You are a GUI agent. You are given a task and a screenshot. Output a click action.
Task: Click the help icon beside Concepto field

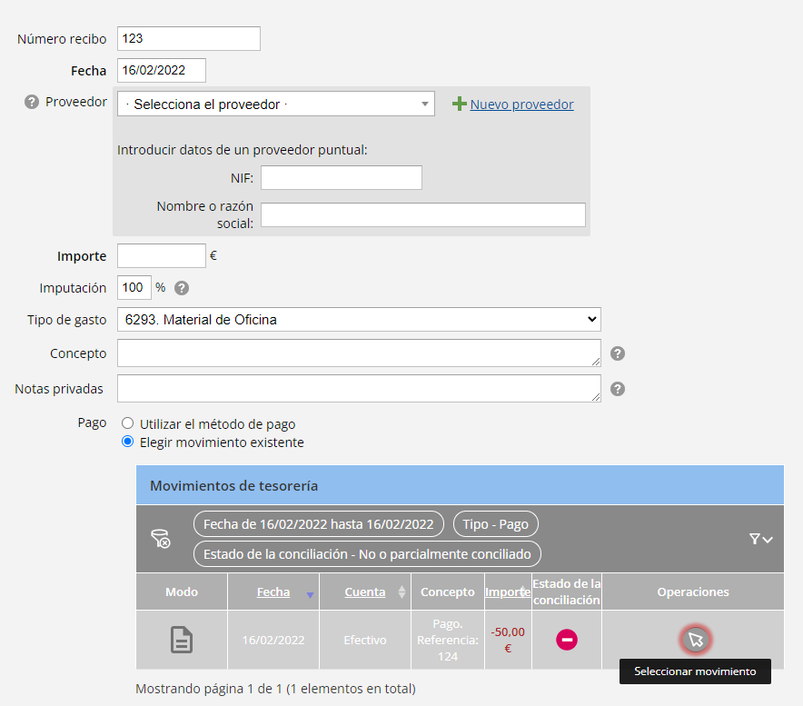coord(618,353)
